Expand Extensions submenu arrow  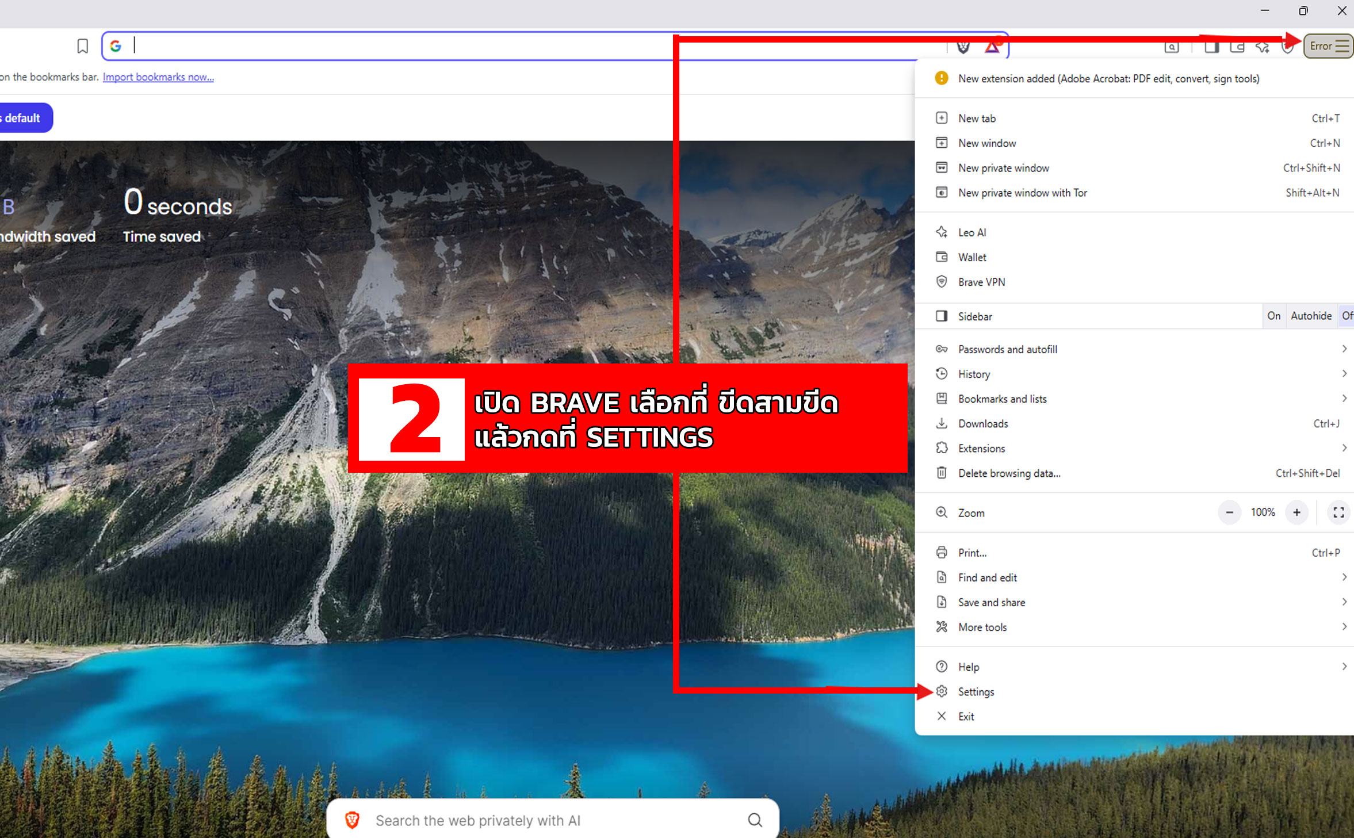tap(1344, 447)
